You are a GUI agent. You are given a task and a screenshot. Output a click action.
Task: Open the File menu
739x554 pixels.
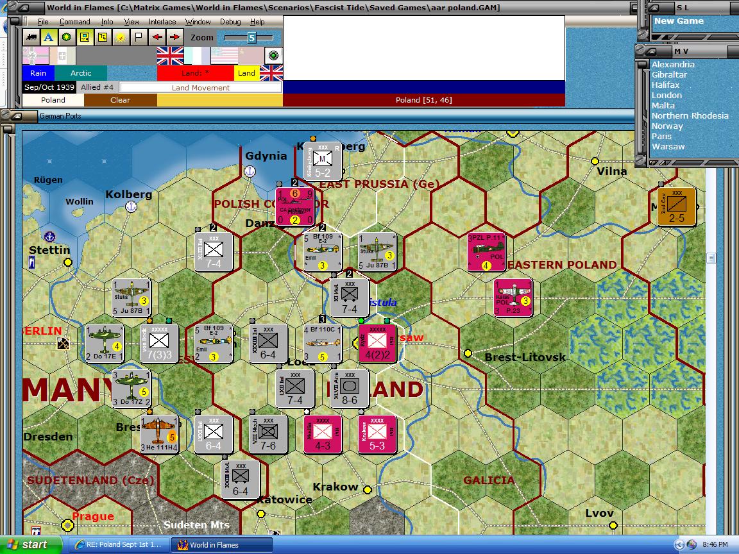[43, 22]
